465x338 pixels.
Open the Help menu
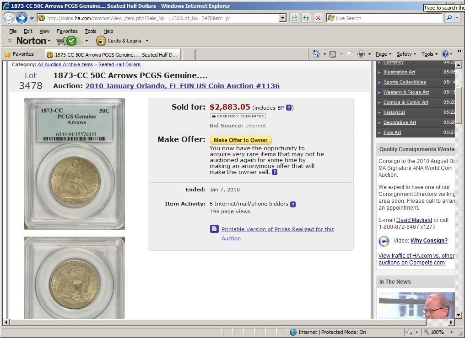(108, 31)
